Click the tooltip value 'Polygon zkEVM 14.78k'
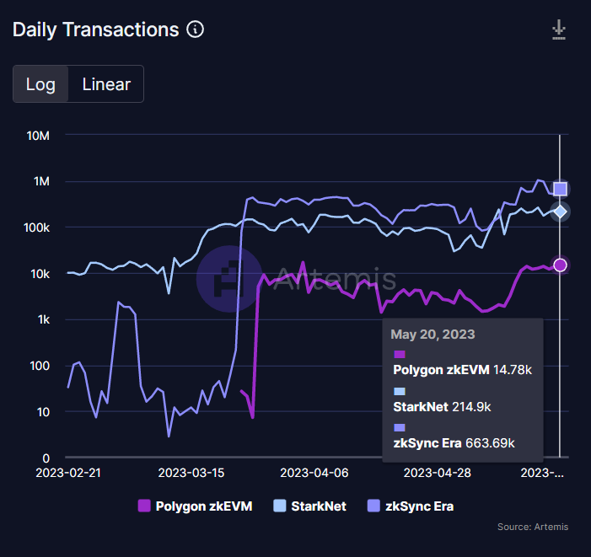 (x=462, y=370)
